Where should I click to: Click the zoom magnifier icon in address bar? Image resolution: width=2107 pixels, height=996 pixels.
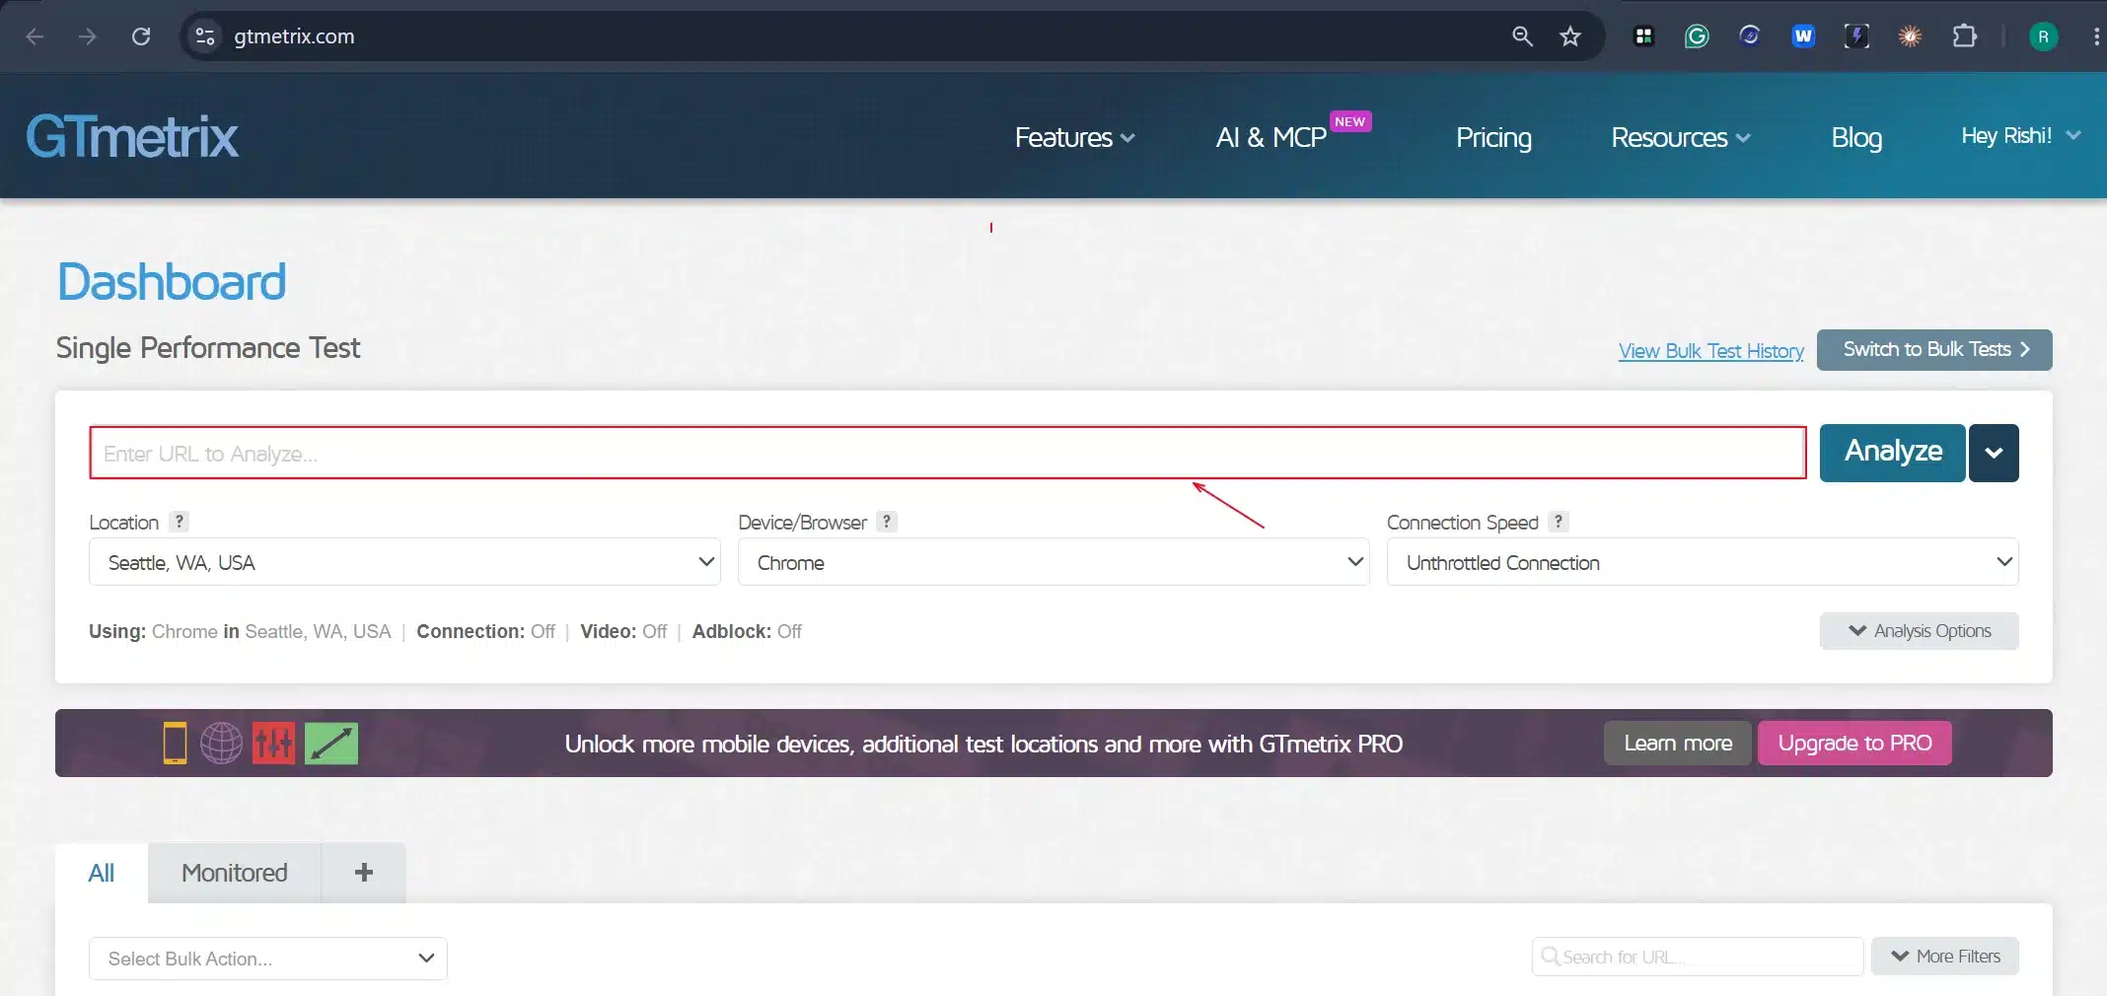click(x=1522, y=36)
